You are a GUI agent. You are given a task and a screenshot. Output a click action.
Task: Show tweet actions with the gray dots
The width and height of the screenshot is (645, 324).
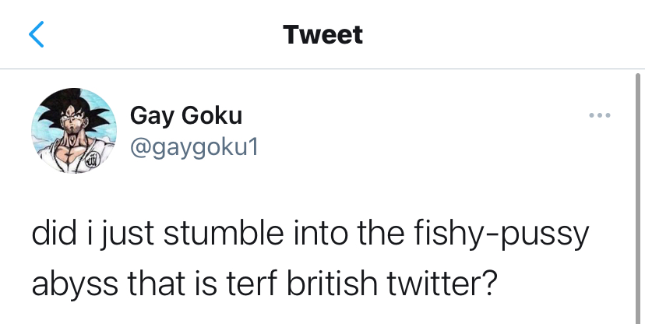coord(600,116)
